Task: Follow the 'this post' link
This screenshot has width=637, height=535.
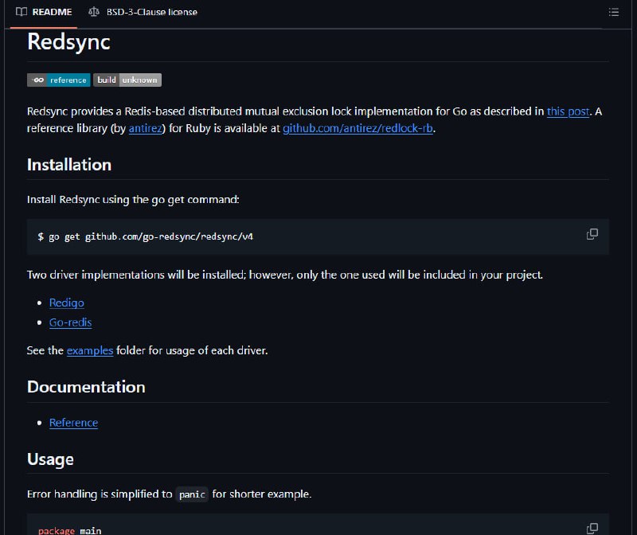Action: click(568, 111)
